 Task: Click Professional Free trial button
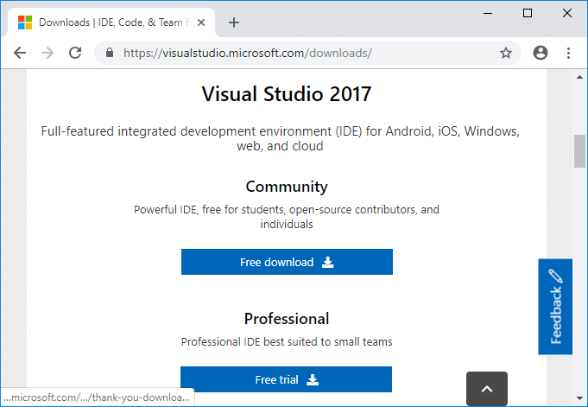(286, 379)
